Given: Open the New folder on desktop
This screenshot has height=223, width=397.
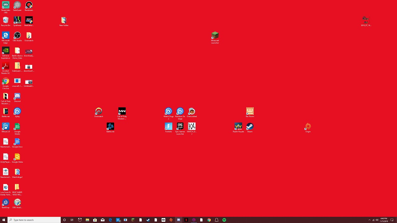Looking at the screenshot, I should point(64,21).
